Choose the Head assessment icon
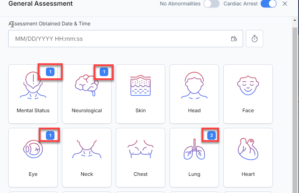The image size is (299, 193). coord(194,85)
